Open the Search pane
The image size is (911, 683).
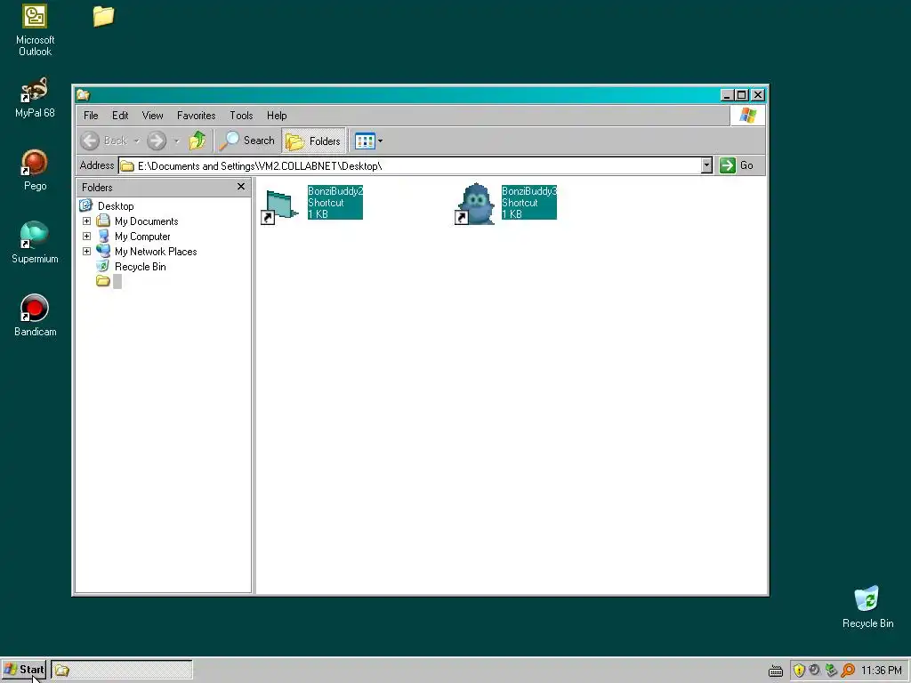pyautogui.click(x=247, y=141)
